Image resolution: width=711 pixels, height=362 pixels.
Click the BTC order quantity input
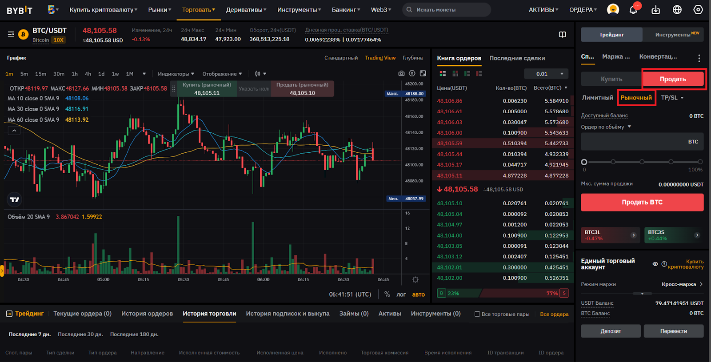(642, 142)
